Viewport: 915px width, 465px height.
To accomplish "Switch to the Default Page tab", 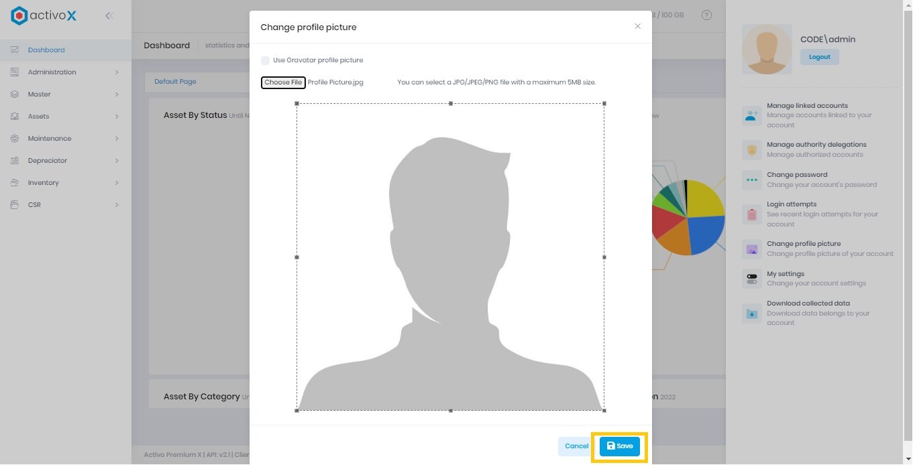I will pyautogui.click(x=175, y=82).
